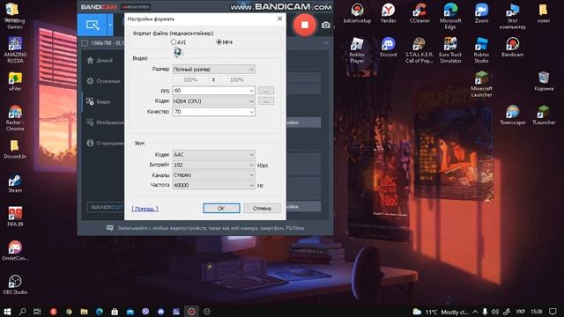Open the Битрейт dropdown showing 192
564x317 pixels.
[x=213, y=165]
